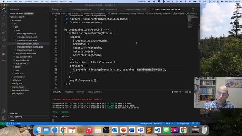Click AWS item in status bar
242x136 pixels.
[x=19, y=124]
